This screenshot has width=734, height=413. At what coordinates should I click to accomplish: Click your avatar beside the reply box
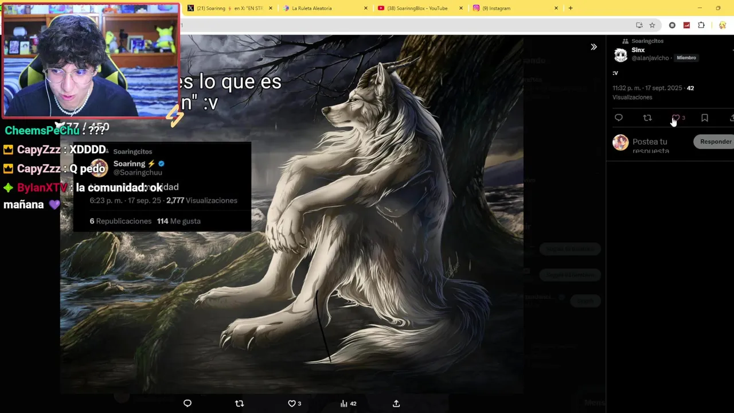click(620, 142)
